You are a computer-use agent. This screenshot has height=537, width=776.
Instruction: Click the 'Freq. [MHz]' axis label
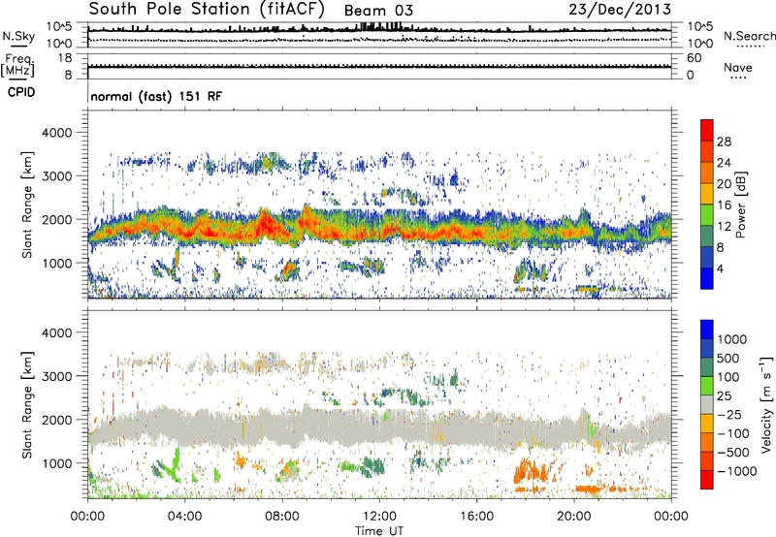click(x=17, y=65)
